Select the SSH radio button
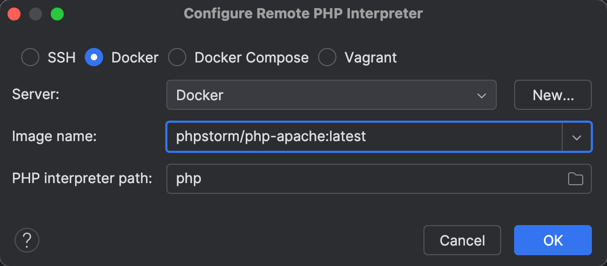The height and width of the screenshot is (266, 607). point(30,58)
